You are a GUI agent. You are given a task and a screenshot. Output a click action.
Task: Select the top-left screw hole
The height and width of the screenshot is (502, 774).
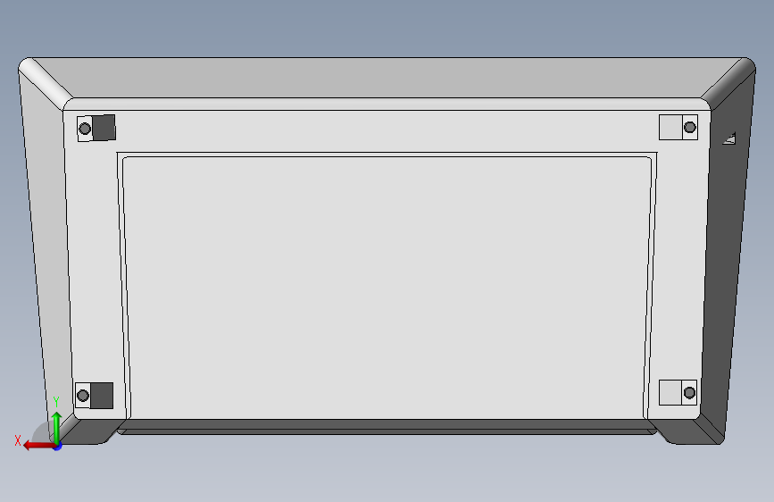pos(85,129)
